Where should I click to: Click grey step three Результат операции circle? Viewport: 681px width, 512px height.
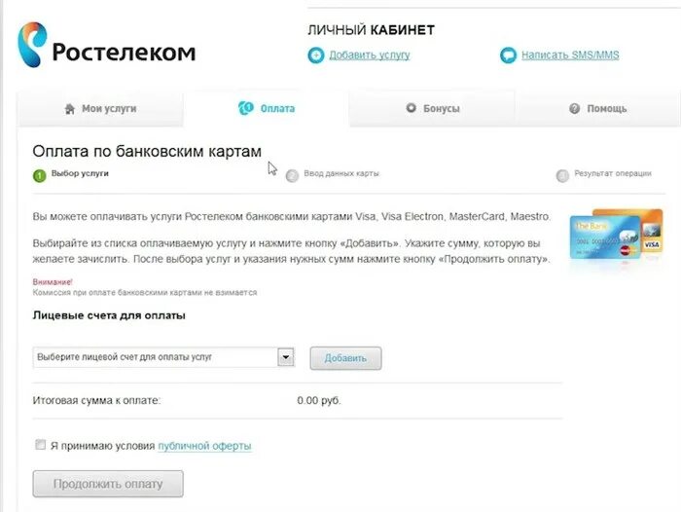pyautogui.click(x=562, y=175)
